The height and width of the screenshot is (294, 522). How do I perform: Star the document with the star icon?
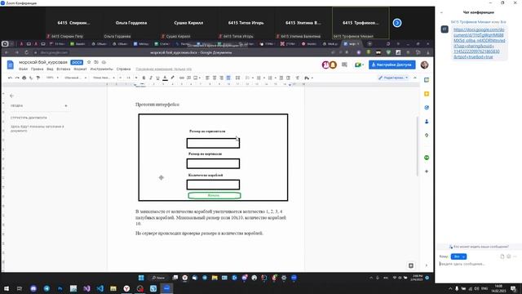pos(89,62)
